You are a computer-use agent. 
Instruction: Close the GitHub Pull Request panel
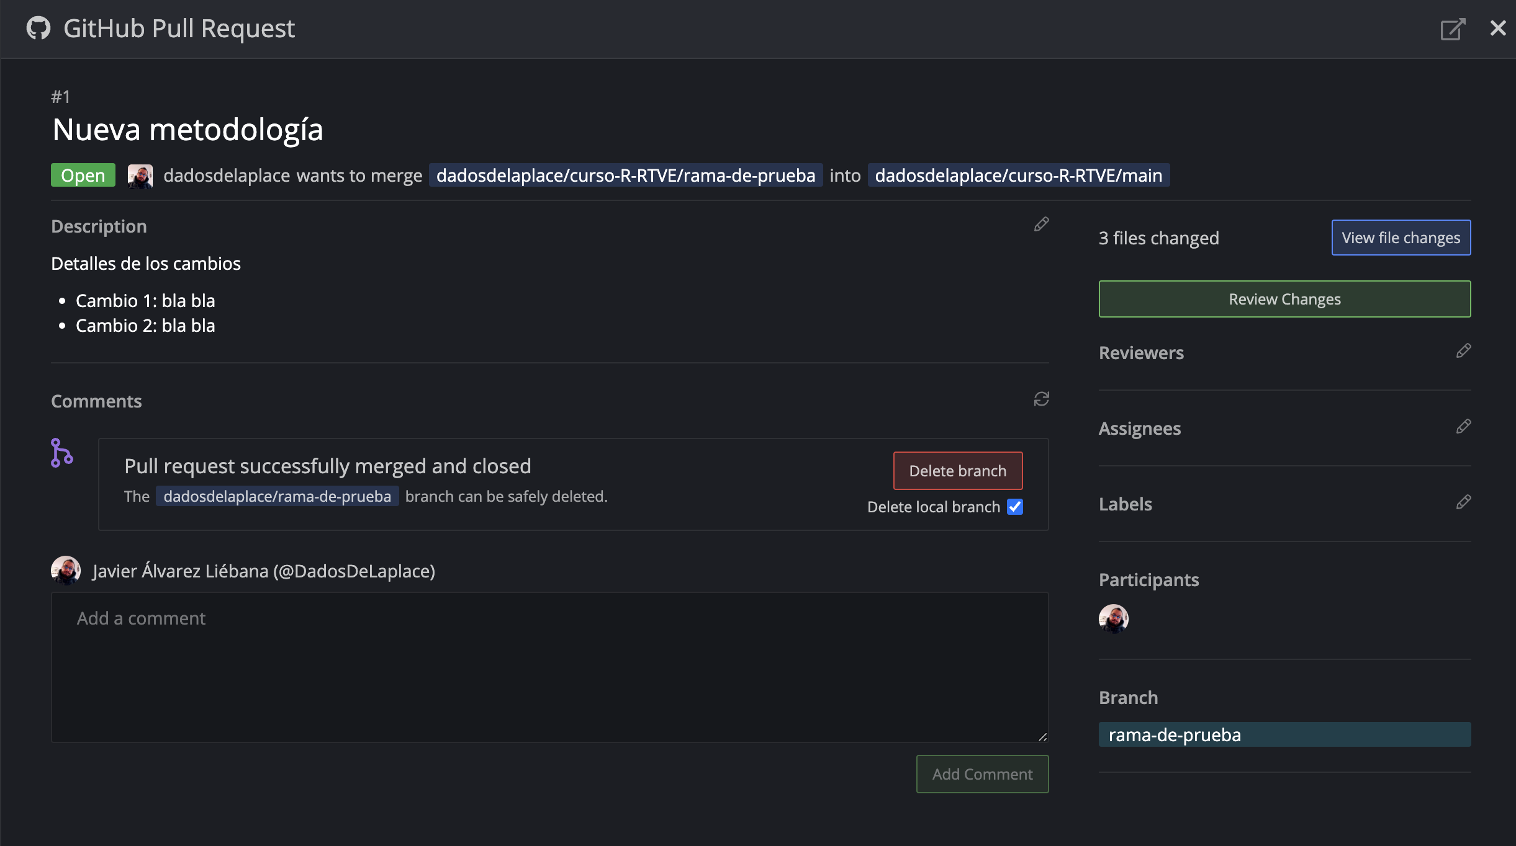point(1498,28)
